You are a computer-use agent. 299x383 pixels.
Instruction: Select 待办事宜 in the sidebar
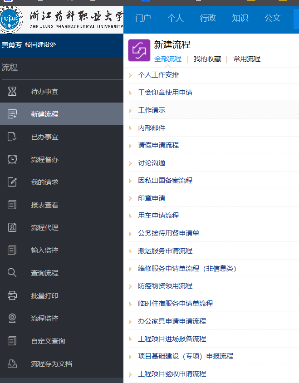pyautogui.click(x=44, y=92)
